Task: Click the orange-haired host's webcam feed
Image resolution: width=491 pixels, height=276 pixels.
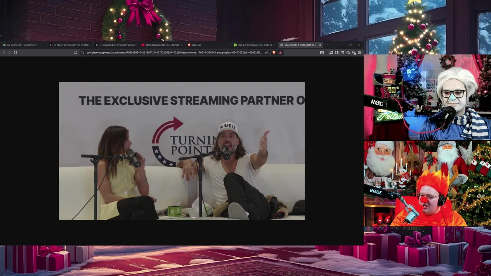Action: 427,184
